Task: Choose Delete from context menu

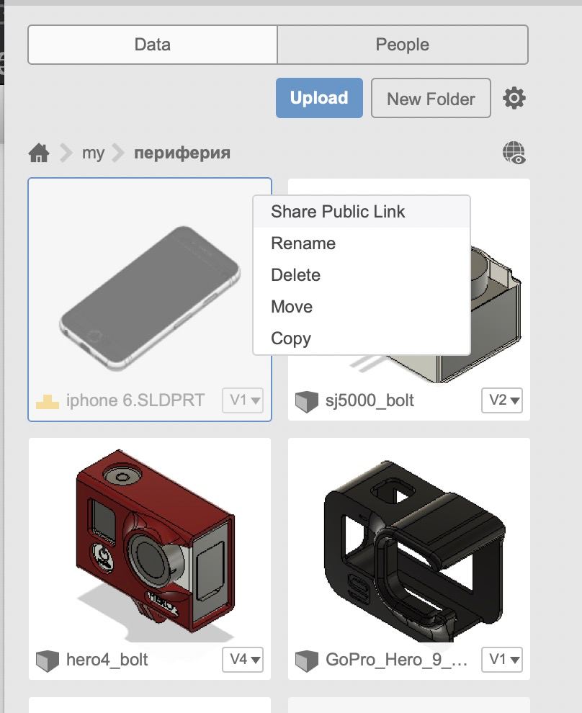Action: pos(362,275)
